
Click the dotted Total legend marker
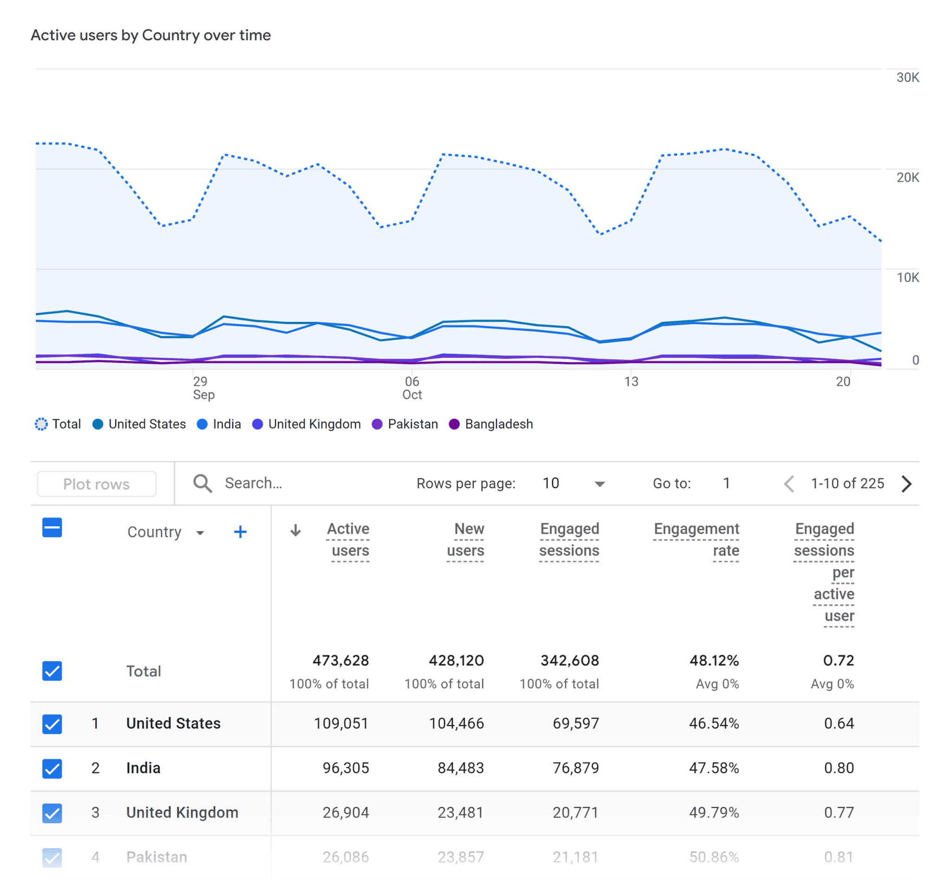click(41, 424)
